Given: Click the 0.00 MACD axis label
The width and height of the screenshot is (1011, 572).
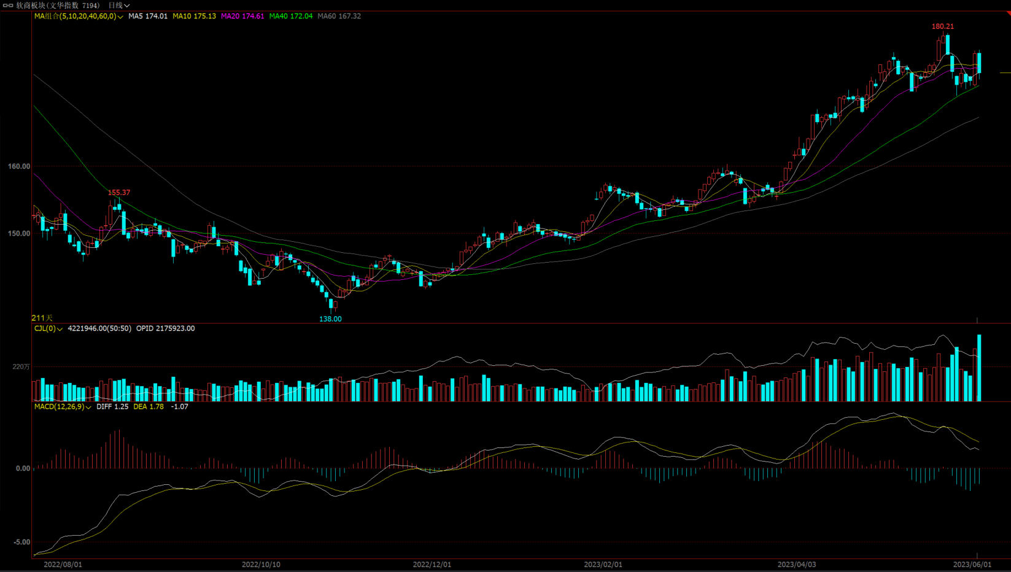Looking at the screenshot, I should click(23, 468).
